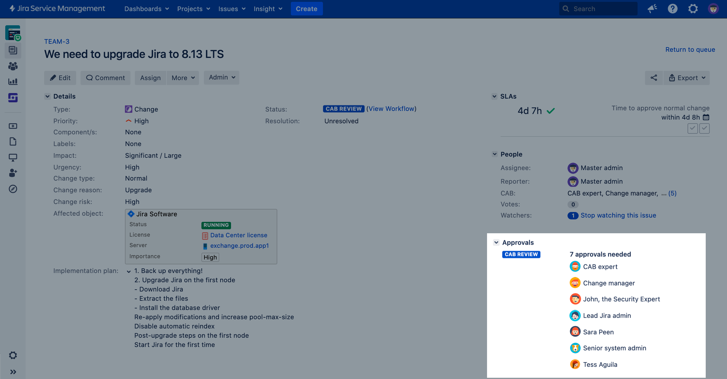Open the Insight menu

(x=268, y=9)
